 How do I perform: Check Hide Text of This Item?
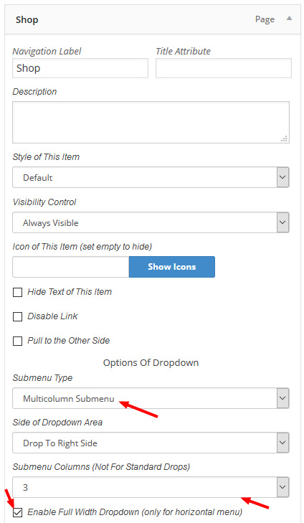[x=17, y=293]
